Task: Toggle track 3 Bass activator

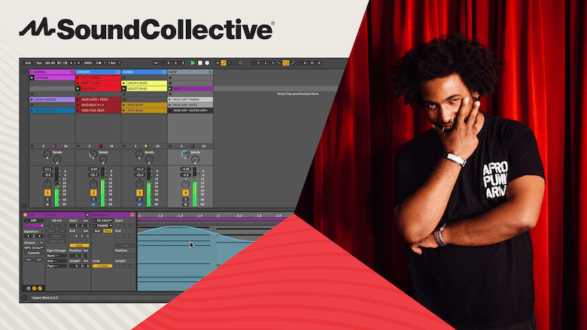Action: 140,193
